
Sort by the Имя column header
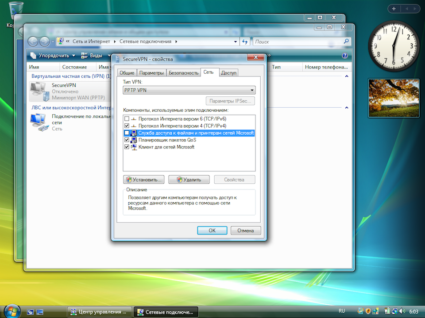[43, 67]
